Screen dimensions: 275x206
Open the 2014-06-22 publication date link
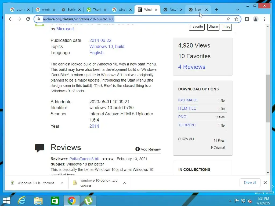[100, 40]
